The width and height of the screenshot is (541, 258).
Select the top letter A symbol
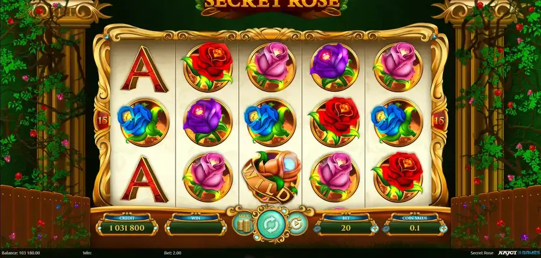click(144, 69)
